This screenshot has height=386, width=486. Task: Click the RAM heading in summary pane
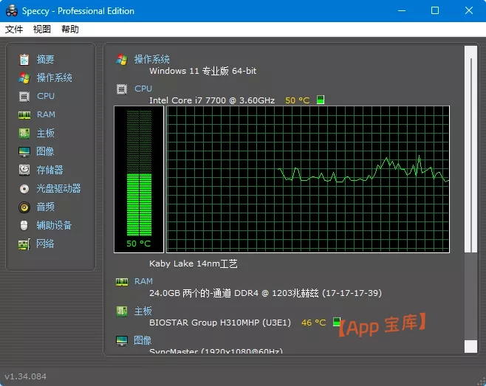point(143,281)
